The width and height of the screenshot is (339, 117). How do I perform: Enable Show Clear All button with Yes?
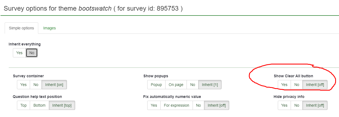tap(284, 85)
